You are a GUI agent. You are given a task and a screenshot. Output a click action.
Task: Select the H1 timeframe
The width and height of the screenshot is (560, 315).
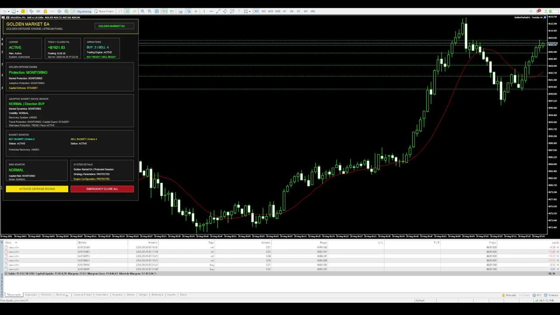[x=285, y=11]
